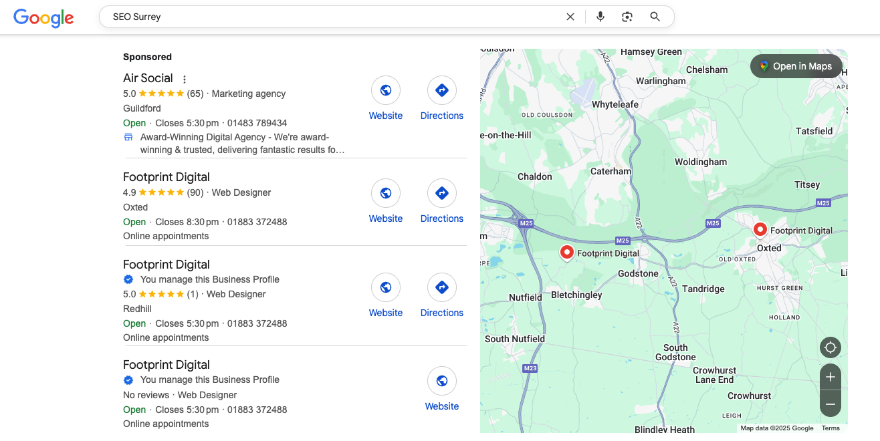Open website for Footprint Digital Oxted
Viewport: 880px width, 441px height.
[386, 193]
